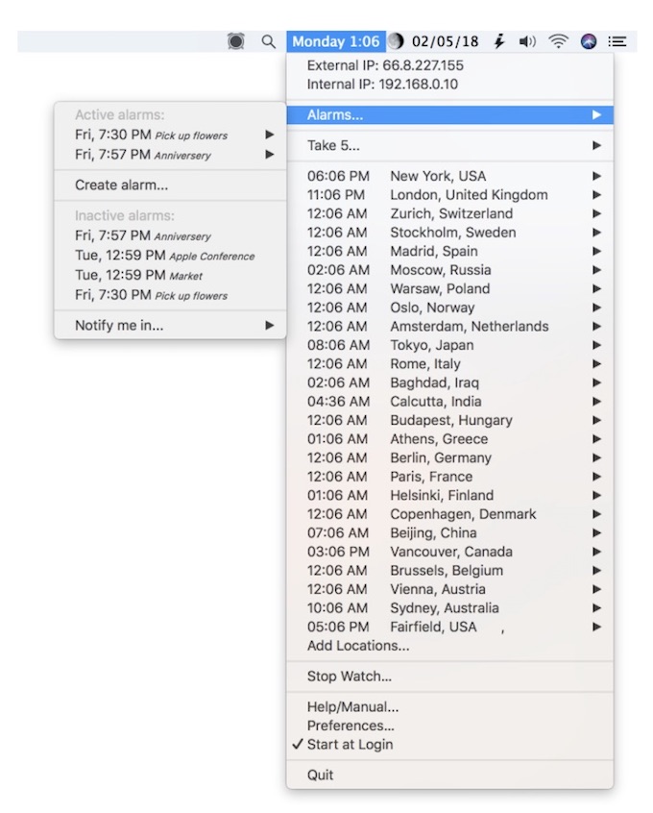Click the Monday 1:06 menu bar clock
Screen dimensions: 653x813
(335, 41)
